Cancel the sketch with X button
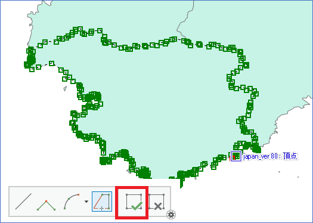This screenshot has height=223, width=313. 157,202
